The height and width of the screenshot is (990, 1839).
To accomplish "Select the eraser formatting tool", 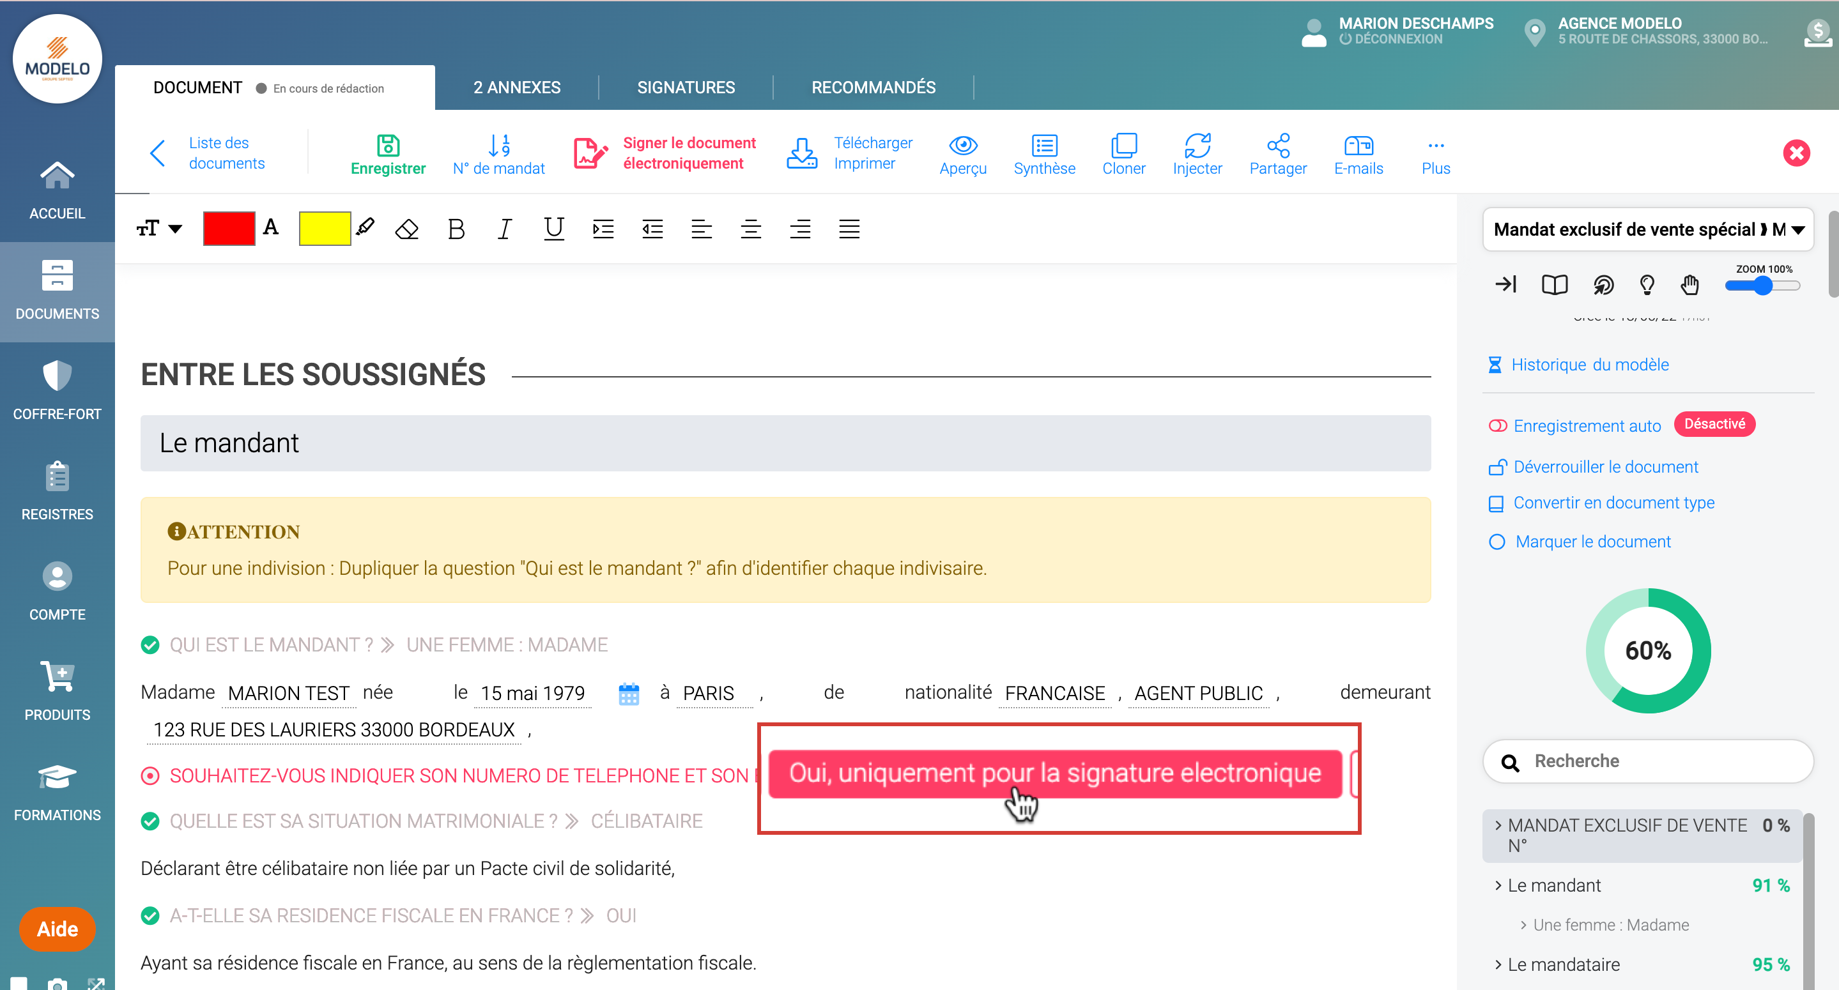I will click(407, 229).
